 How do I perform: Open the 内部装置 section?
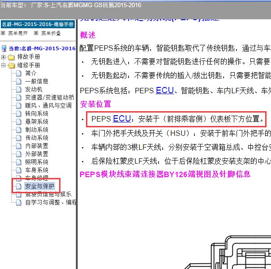coord(37,146)
